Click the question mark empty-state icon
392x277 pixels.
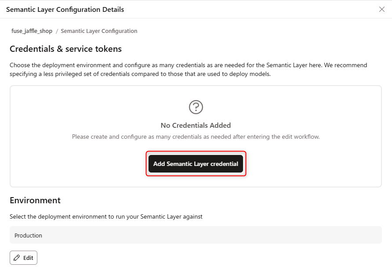[x=196, y=107]
